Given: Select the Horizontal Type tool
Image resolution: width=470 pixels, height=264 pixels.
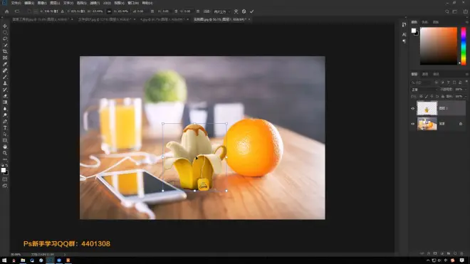Looking at the screenshot, I should coord(5,128).
